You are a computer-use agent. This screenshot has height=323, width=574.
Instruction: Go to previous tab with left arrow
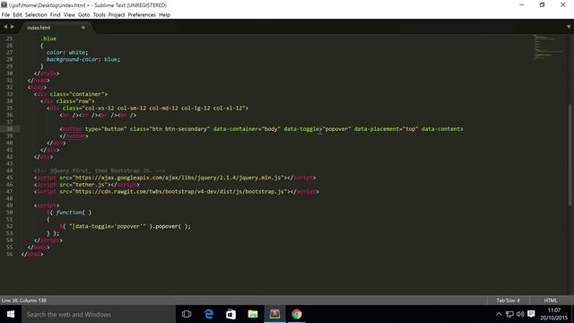pos(5,27)
